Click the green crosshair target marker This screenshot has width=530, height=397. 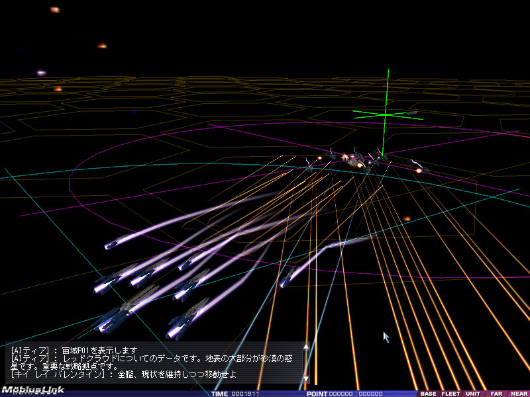point(386,115)
